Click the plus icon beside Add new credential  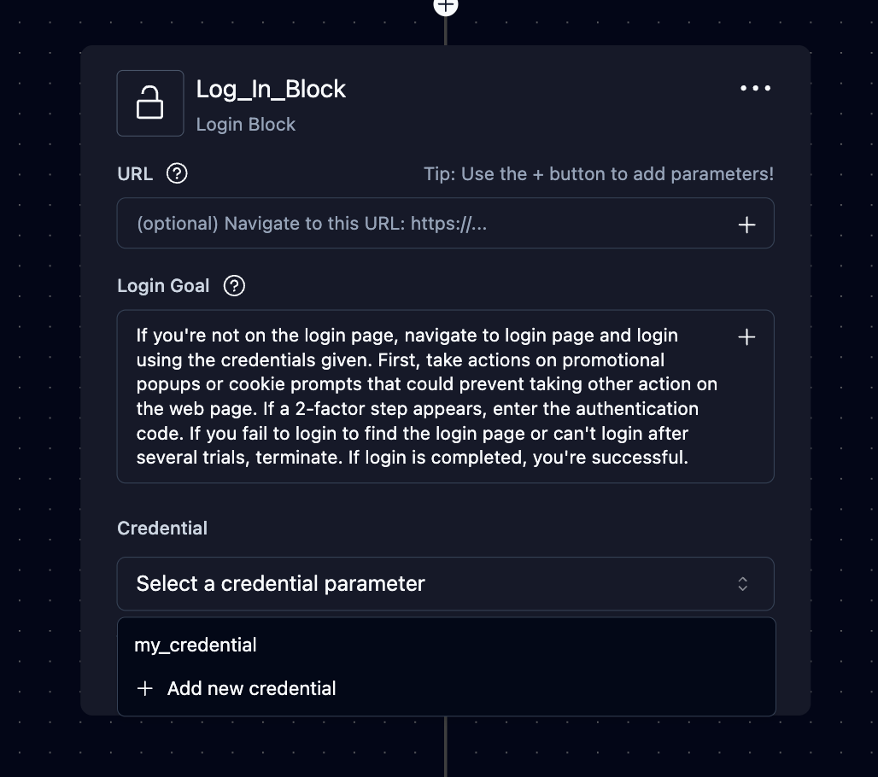coord(145,688)
